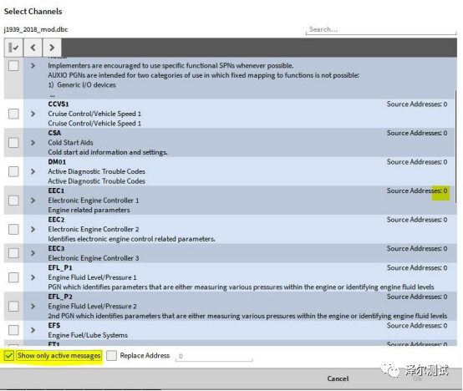Click 'Engine related parameters' description

pyautogui.click(x=89, y=210)
